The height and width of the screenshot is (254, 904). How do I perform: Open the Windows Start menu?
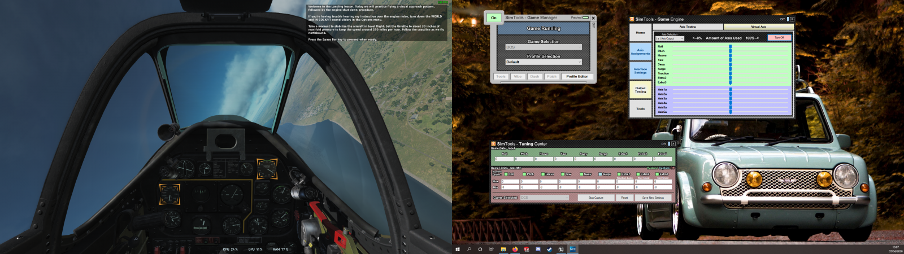[x=458, y=249]
